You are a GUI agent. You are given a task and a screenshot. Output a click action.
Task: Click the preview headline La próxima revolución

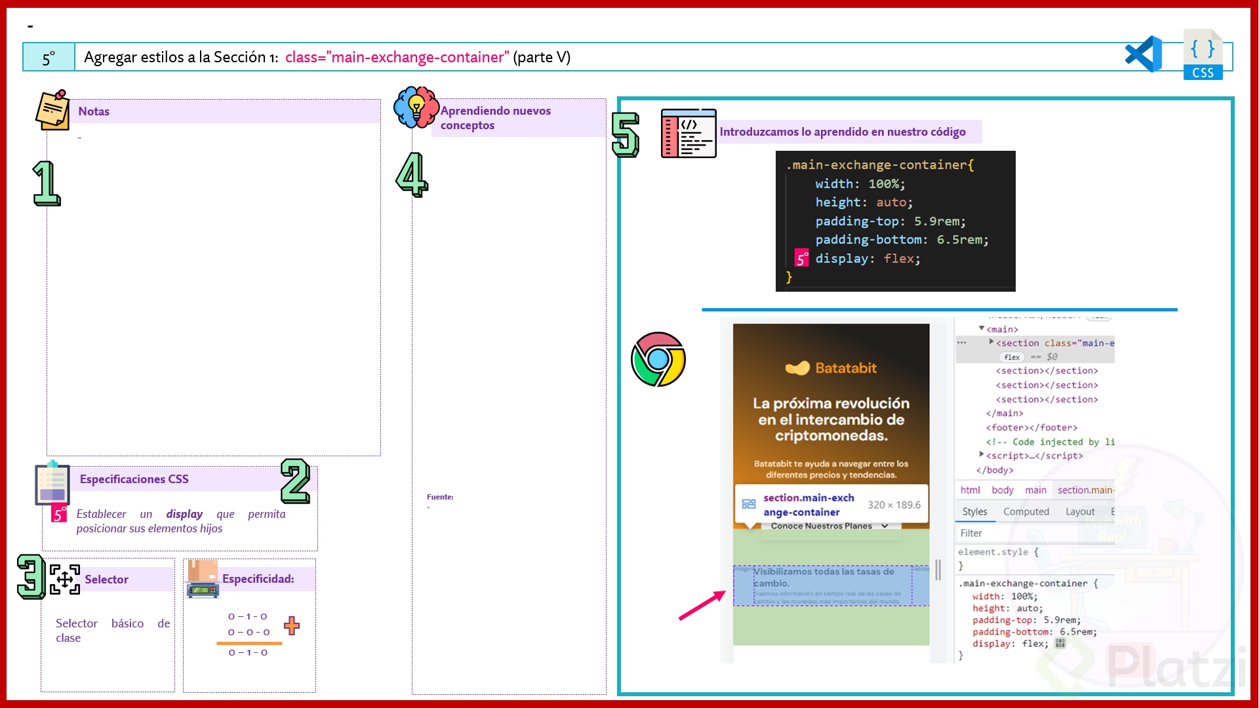[x=831, y=419]
